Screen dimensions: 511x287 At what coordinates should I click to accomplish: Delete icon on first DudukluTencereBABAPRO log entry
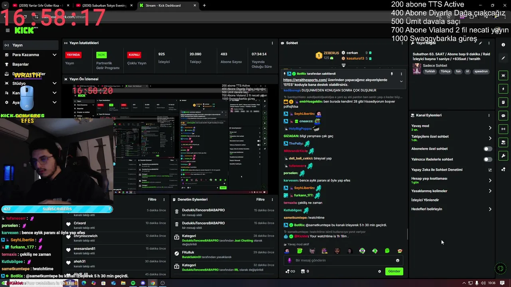pyautogui.click(x=177, y=212)
